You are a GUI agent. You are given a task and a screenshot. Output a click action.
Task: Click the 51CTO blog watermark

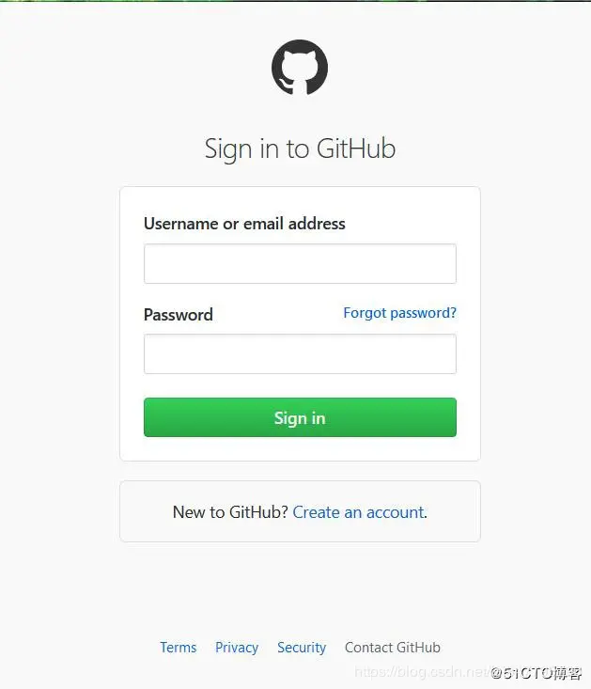[537, 673]
